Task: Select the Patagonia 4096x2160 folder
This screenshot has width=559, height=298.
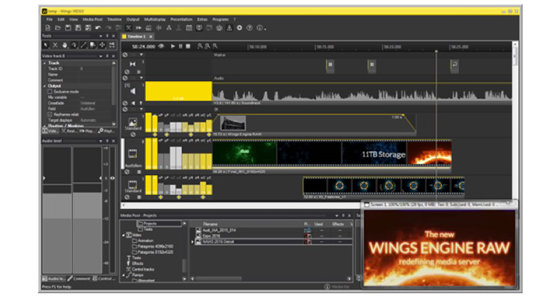Action: click(x=153, y=247)
